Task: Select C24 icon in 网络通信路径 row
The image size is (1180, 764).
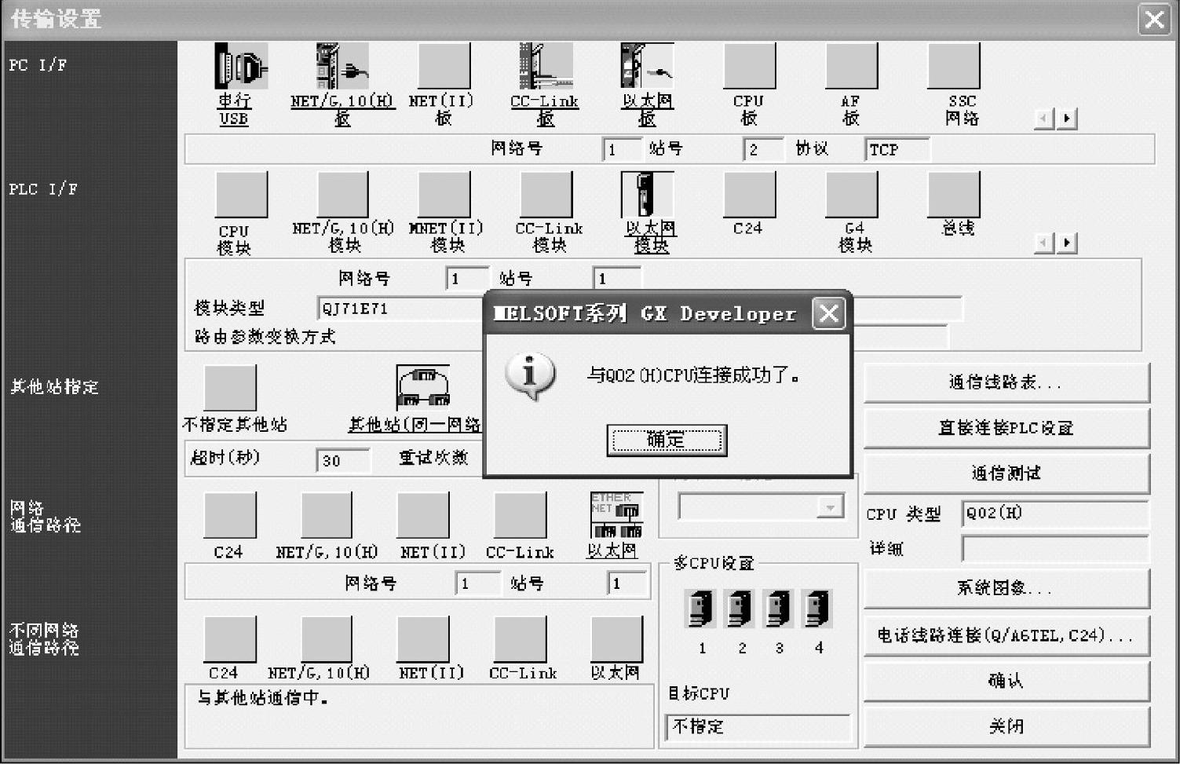Action: pos(230,515)
